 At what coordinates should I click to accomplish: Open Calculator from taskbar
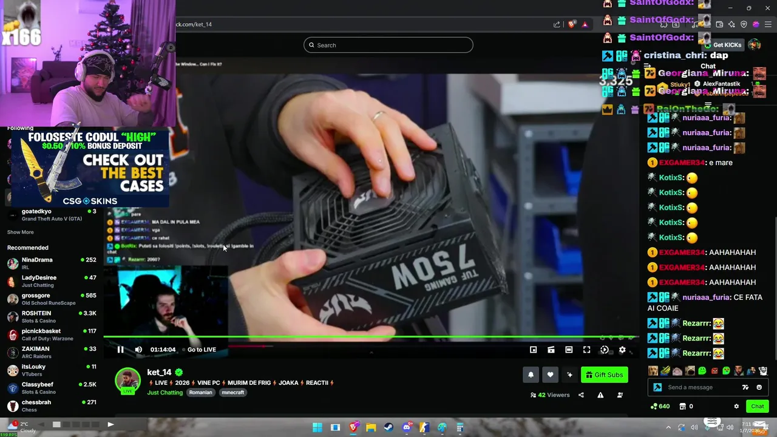click(x=460, y=427)
